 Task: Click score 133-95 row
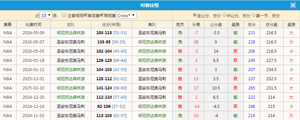pos(104,42)
